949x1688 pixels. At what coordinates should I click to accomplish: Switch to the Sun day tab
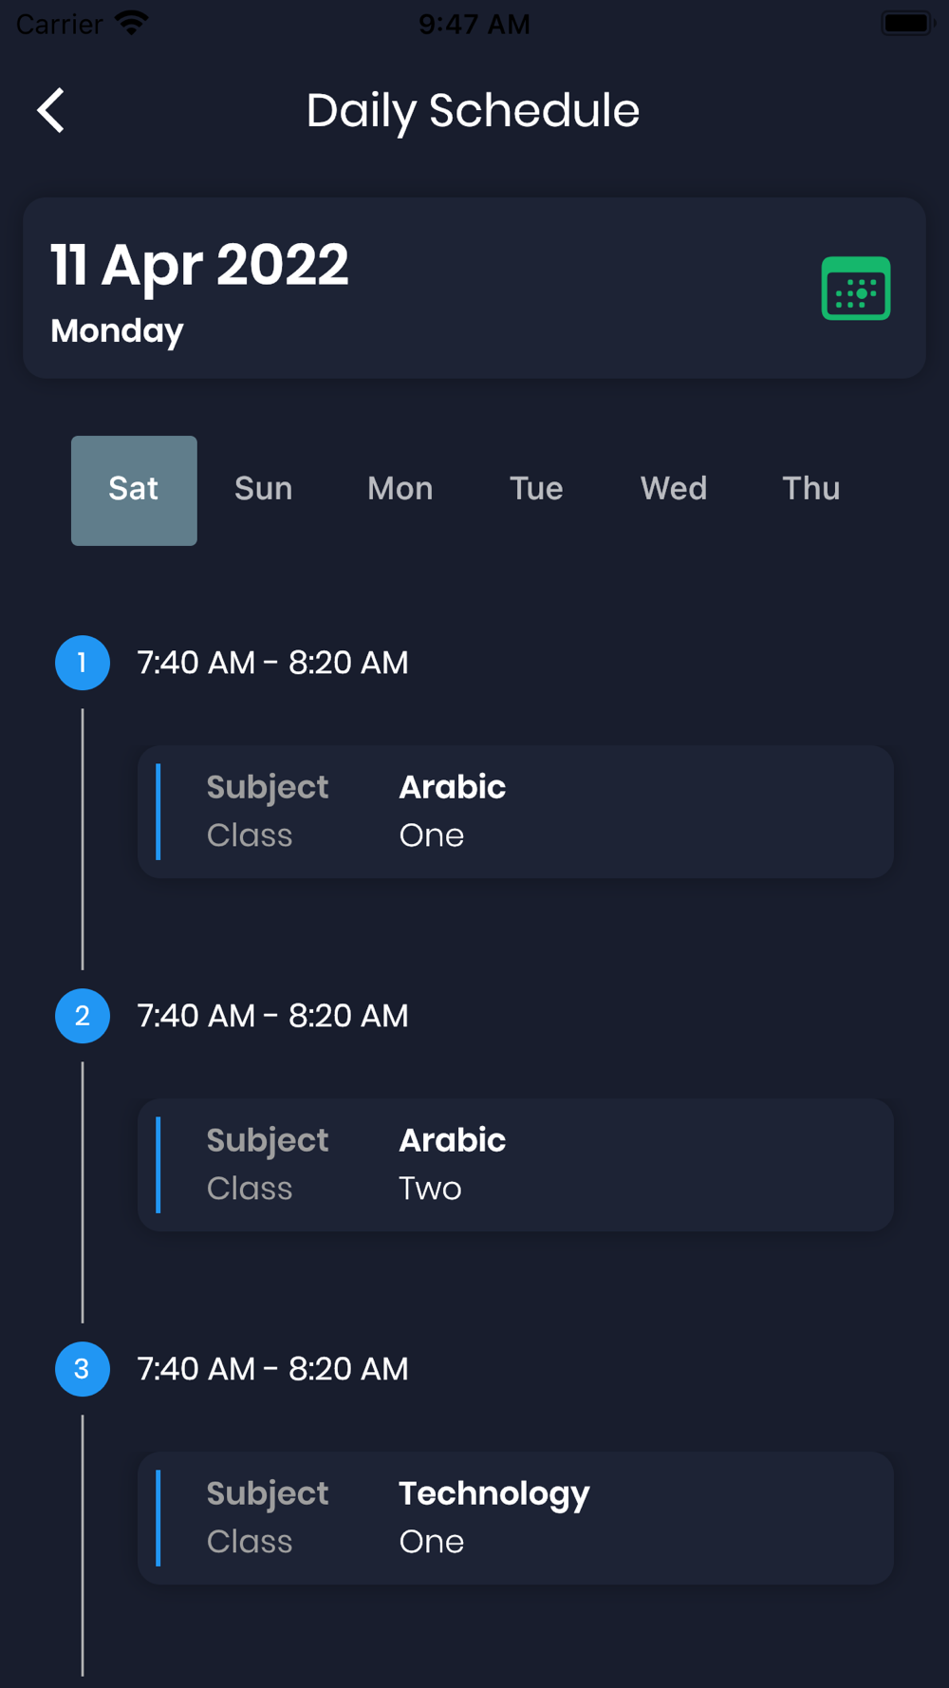click(x=263, y=489)
